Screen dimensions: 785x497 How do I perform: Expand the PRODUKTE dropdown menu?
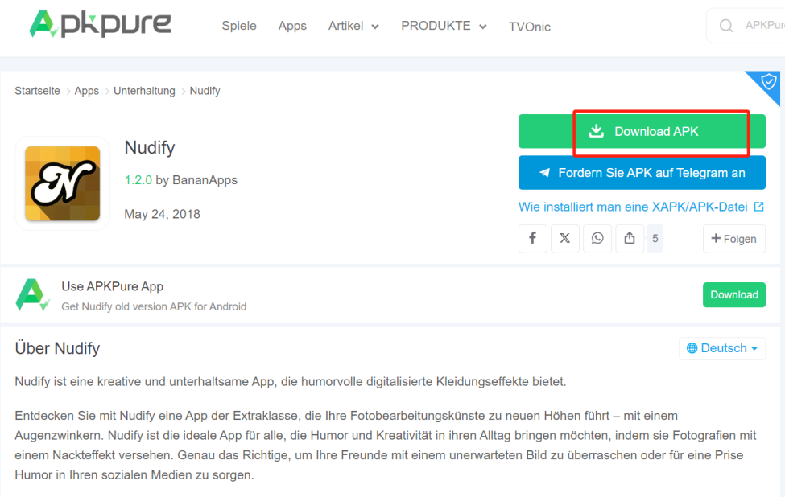444,26
